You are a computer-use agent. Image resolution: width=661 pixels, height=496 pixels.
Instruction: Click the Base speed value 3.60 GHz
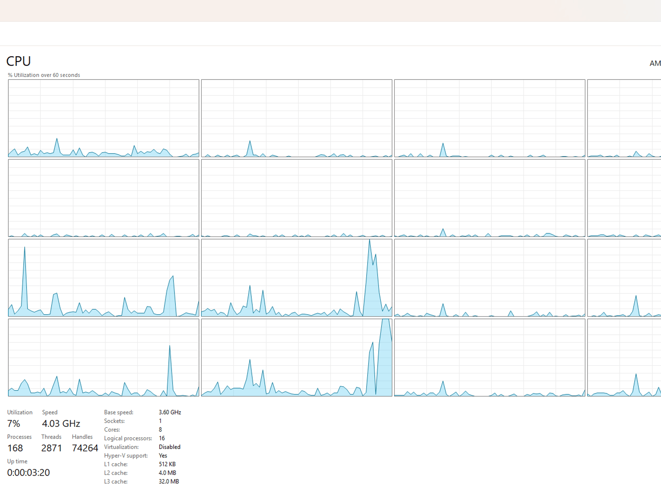pyautogui.click(x=170, y=412)
